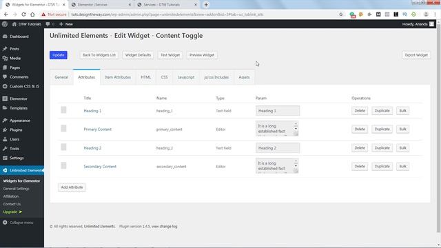The height and width of the screenshot is (248, 441).
Task: Click Back To Widgets List button
Action: tap(99, 55)
